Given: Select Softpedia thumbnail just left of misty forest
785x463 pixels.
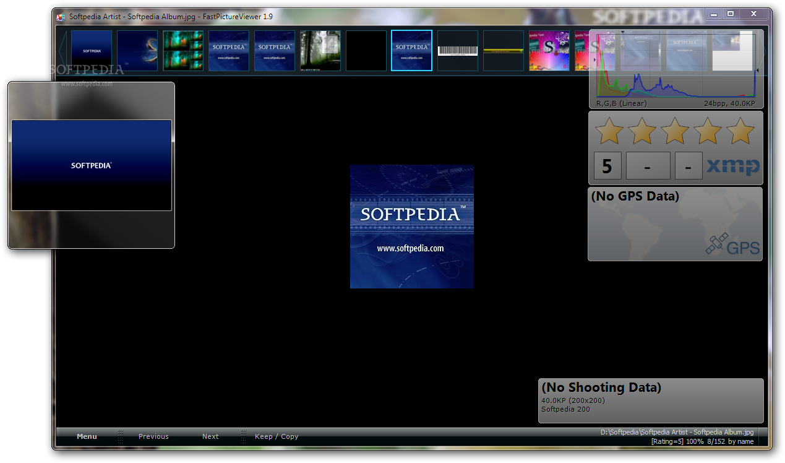Looking at the screenshot, I should click(275, 51).
